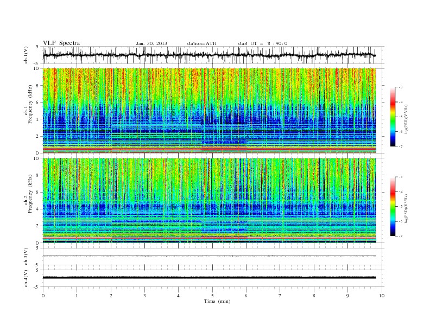Click the "start UT = 8 :40: 0" text

coord(262,43)
